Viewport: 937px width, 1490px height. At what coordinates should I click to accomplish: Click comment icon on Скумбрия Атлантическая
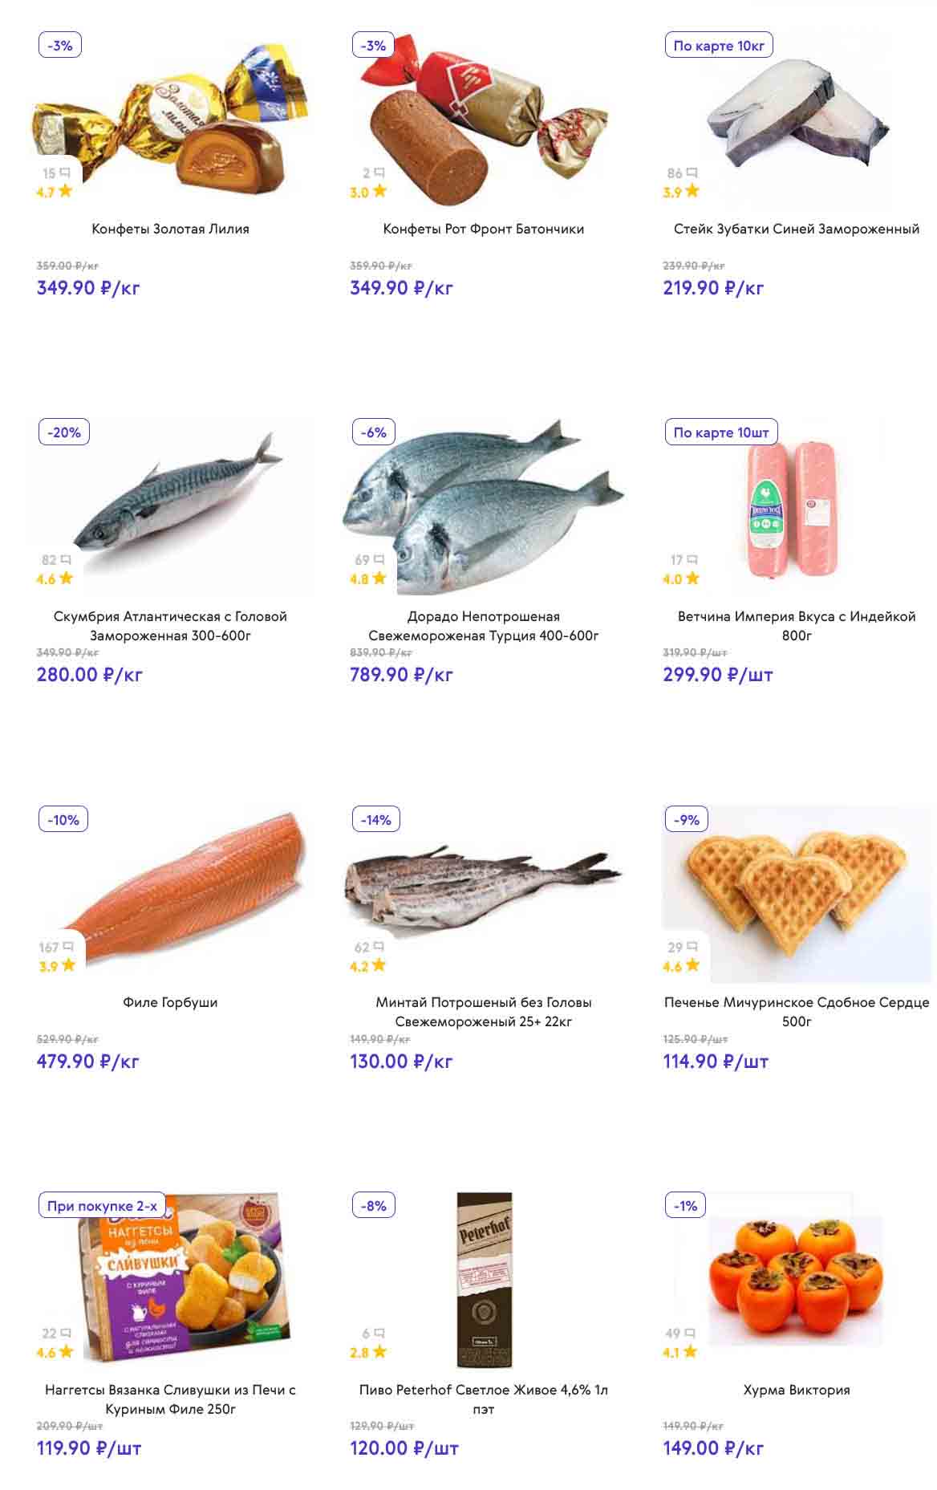(x=66, y=559)
